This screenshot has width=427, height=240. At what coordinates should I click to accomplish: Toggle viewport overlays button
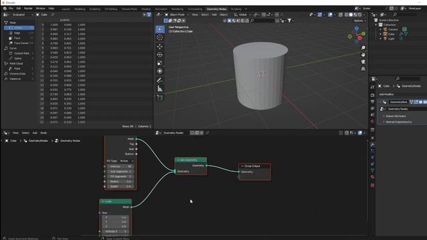pyautogui.click(x=330, y=15)
